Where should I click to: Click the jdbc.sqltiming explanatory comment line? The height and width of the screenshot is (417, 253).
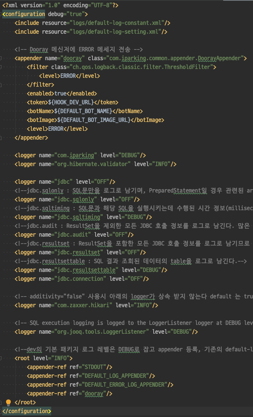tap(134, 208)
